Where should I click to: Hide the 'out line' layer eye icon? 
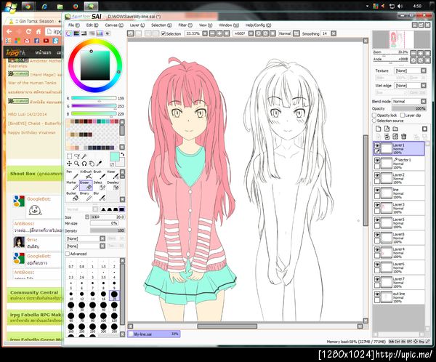pos(377,294)
